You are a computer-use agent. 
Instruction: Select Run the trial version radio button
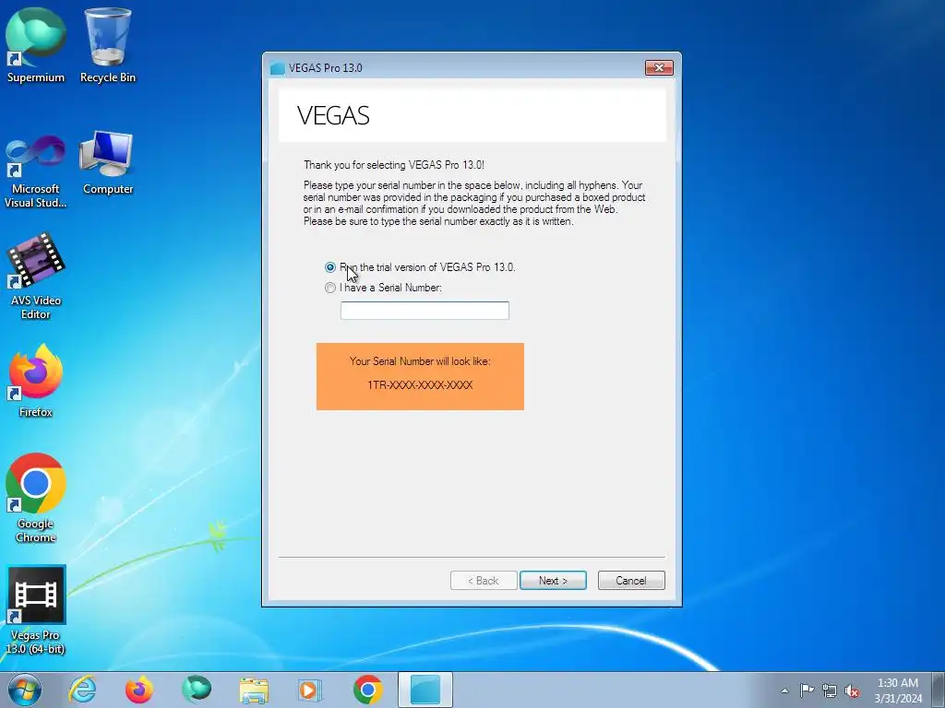click(x=330, y=266)
